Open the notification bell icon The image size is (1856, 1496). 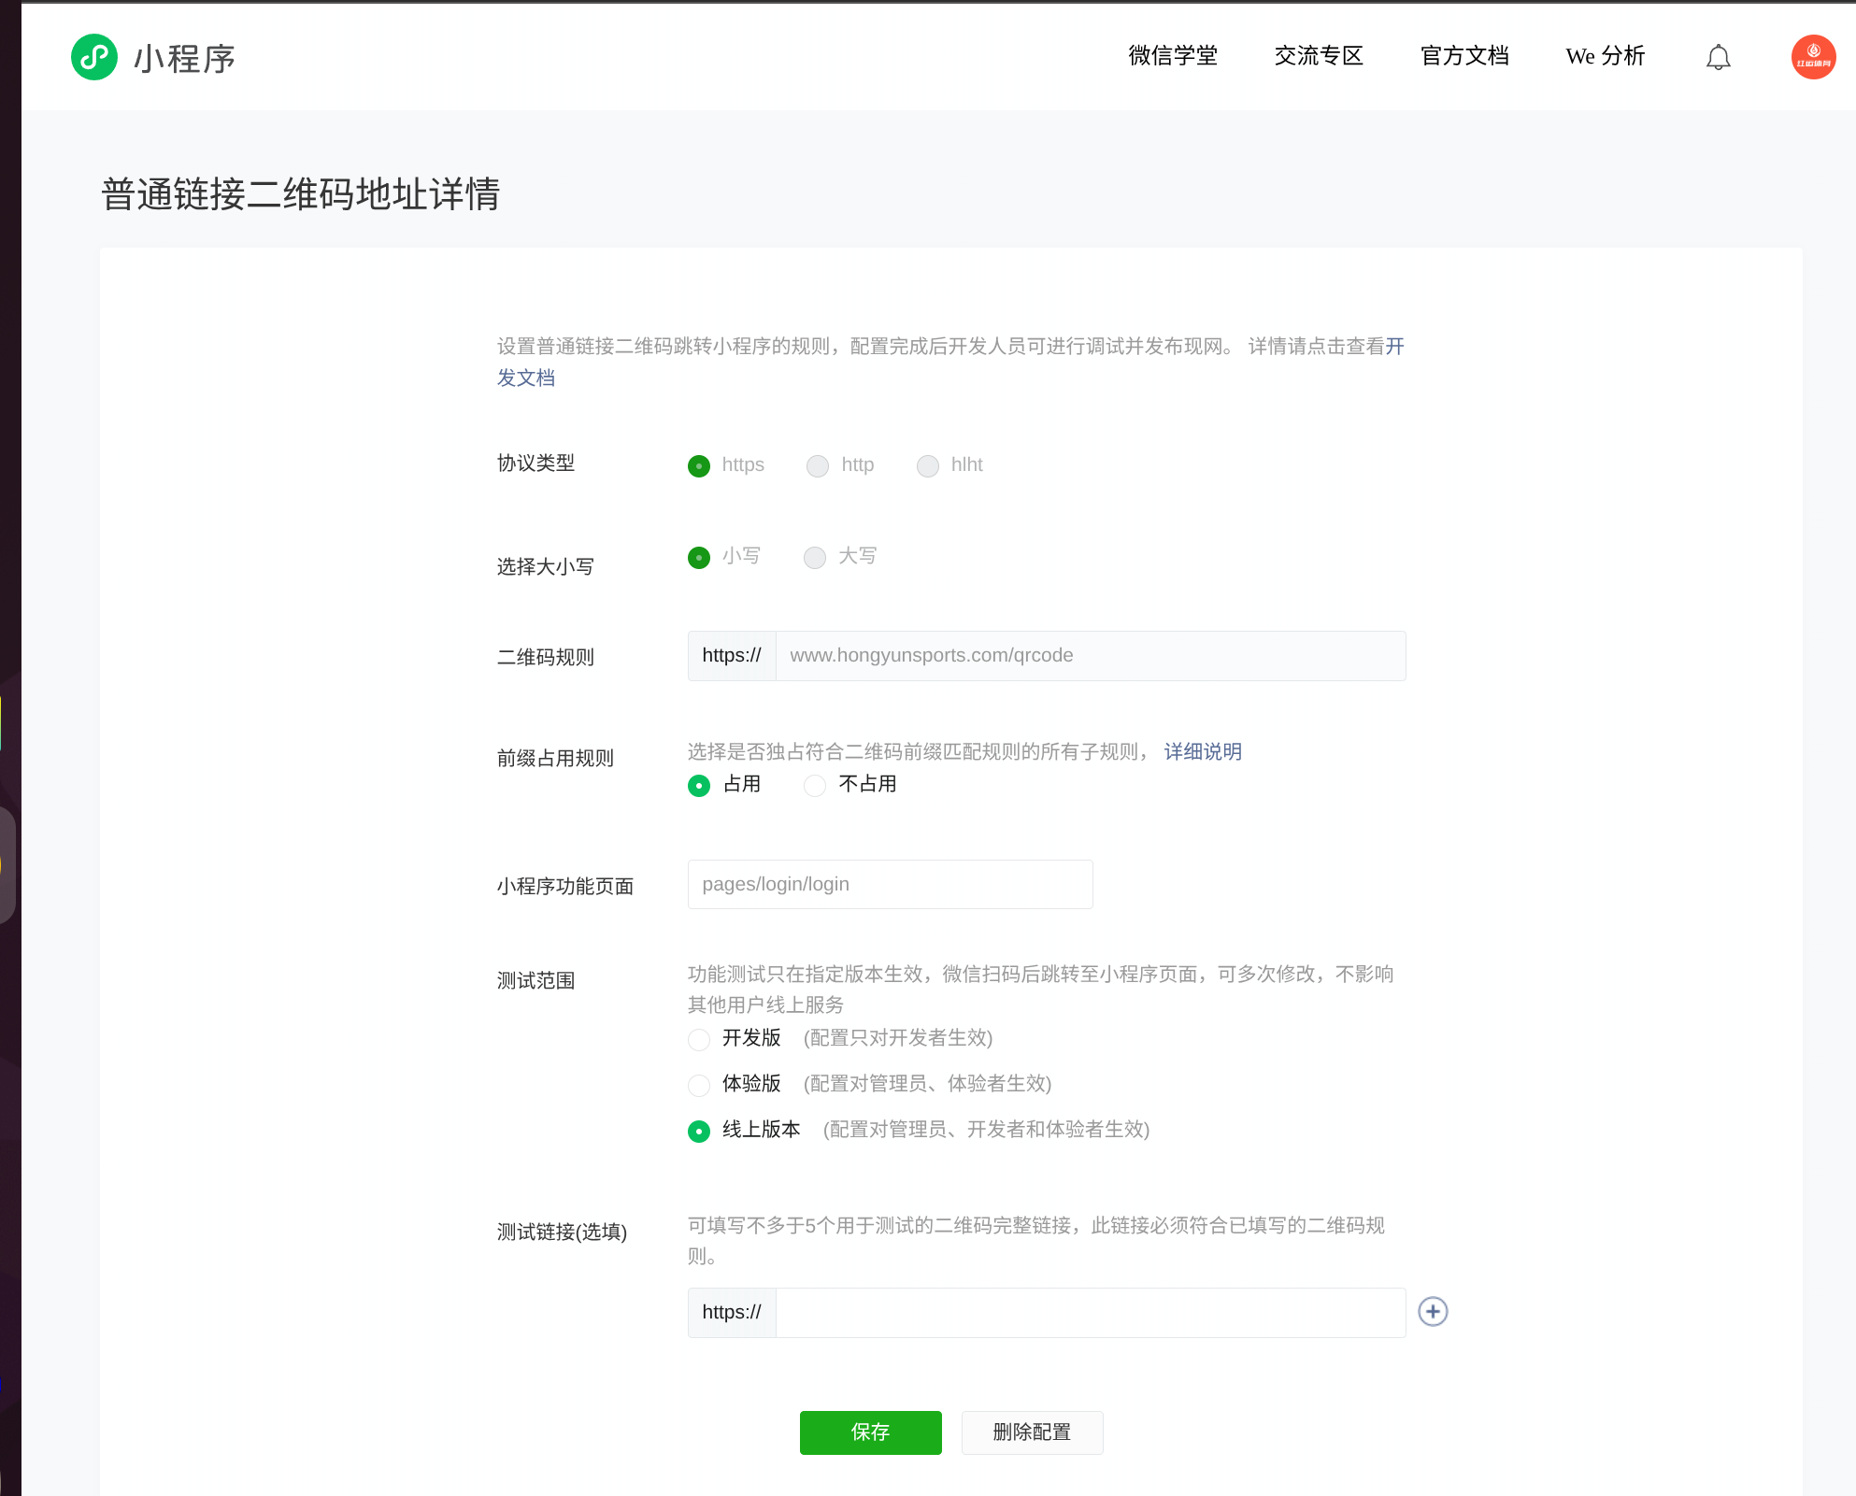coord(1718,58)
